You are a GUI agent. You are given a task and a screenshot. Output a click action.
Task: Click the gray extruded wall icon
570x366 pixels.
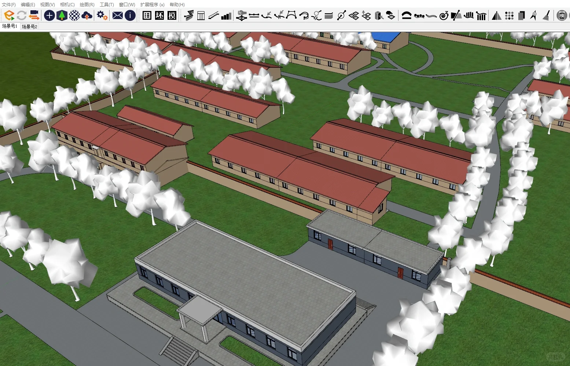tap(329, 15)
